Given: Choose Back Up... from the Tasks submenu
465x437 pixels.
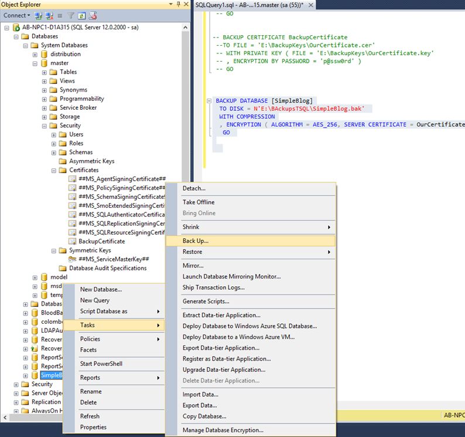Looking at the screenshot, I should point(196,240).
